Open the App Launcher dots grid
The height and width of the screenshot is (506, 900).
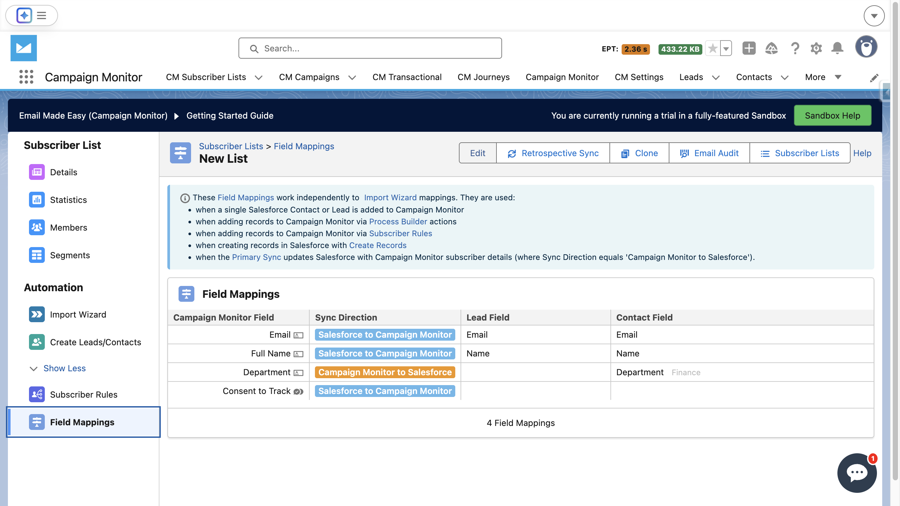(x=26, y=77)
